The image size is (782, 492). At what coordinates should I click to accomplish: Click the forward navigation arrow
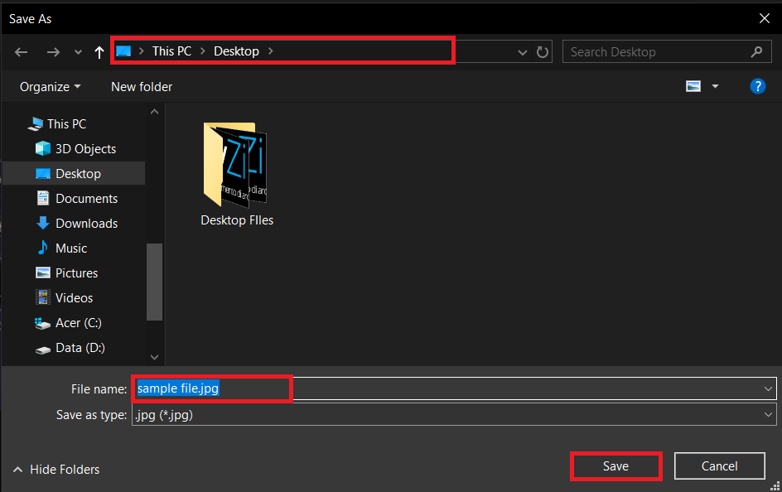point(52,51)
